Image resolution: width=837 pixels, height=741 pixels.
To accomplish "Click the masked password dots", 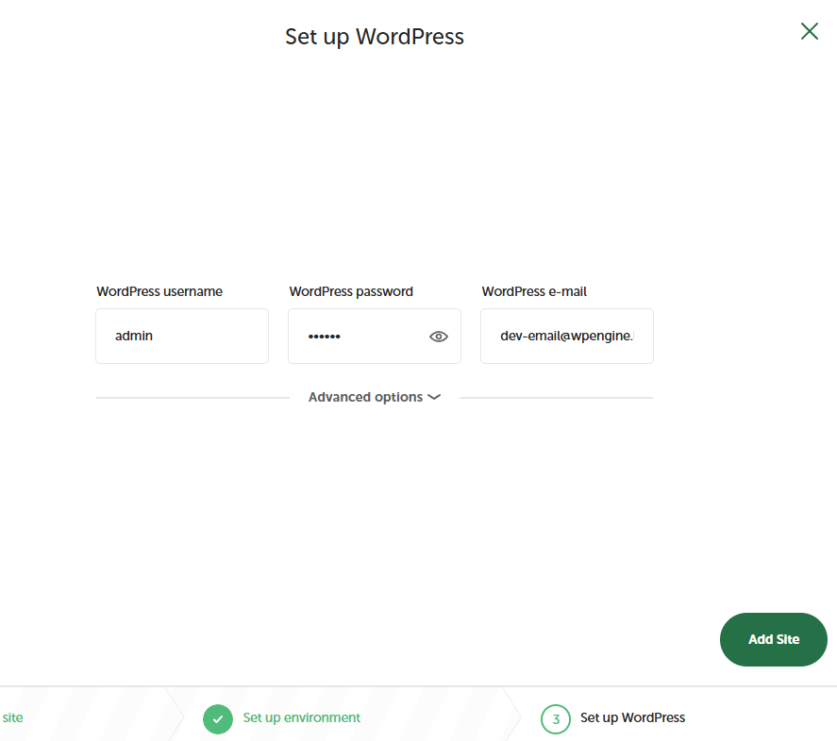I will (x=324, y=337).
